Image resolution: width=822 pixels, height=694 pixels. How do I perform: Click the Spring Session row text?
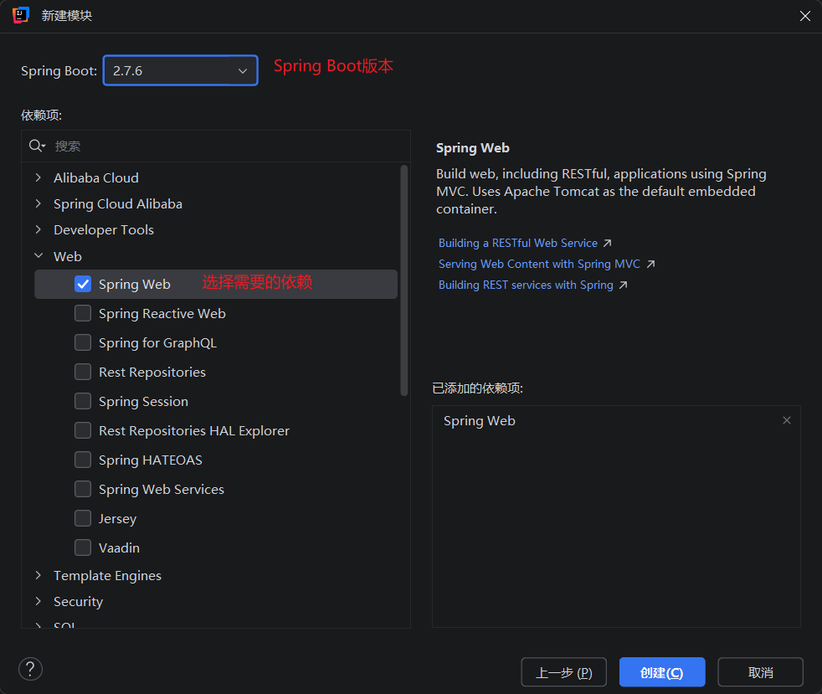(x=143, y=402)
